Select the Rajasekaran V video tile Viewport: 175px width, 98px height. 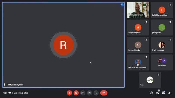click(138, 10)
